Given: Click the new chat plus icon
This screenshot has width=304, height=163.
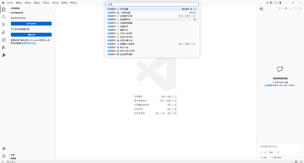Looking at the screenshot, I should (280, 8).
